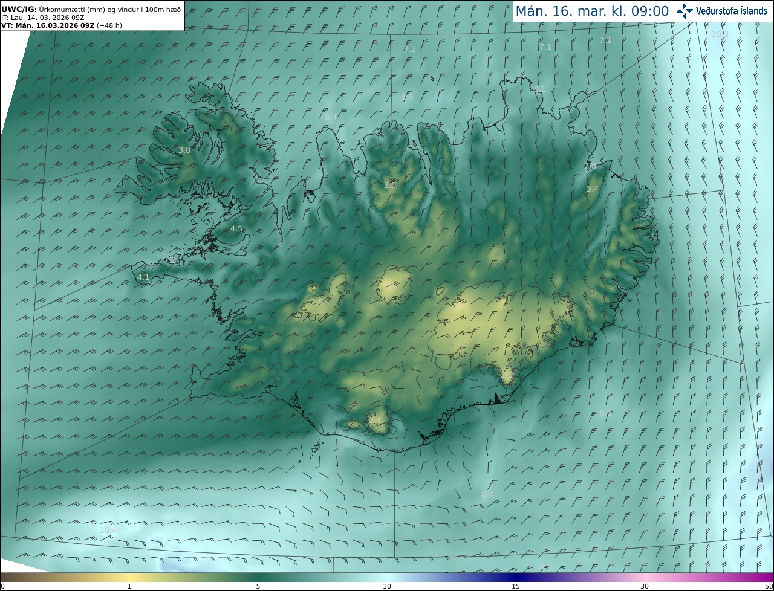
Task: Click the Veðurstofa Íslands logo
Action: [x=721, y=11]
